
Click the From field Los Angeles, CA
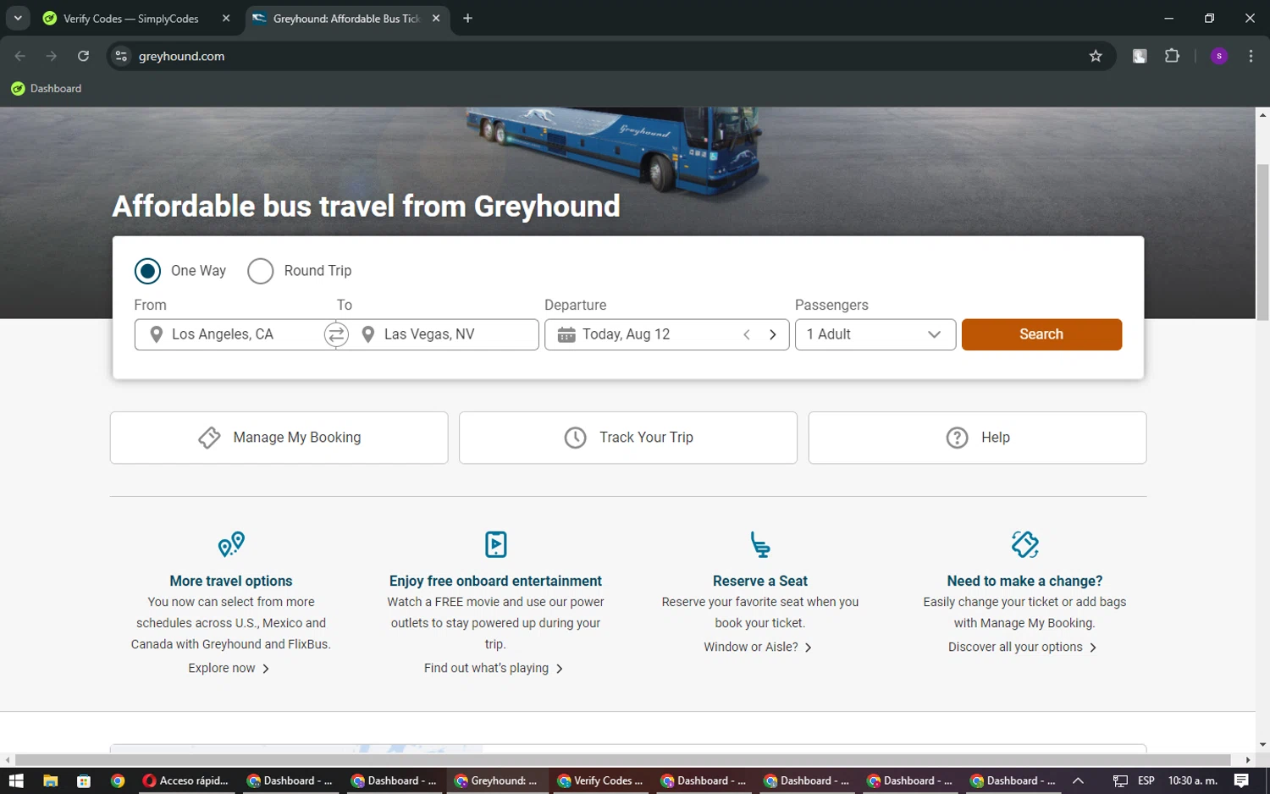tap(229, 334)
